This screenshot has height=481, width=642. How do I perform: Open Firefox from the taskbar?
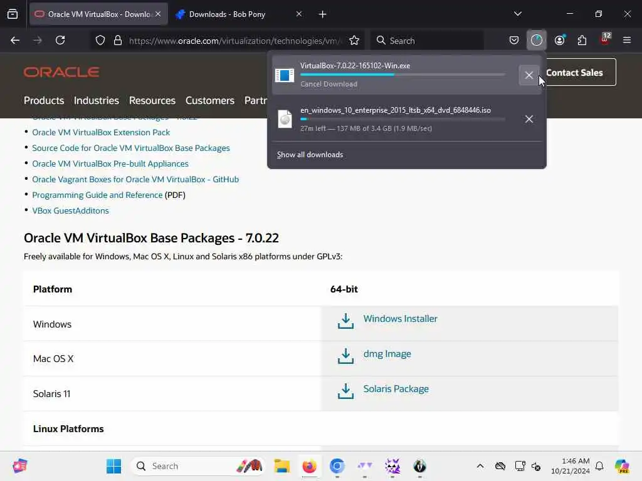click(x=310, y=466)
